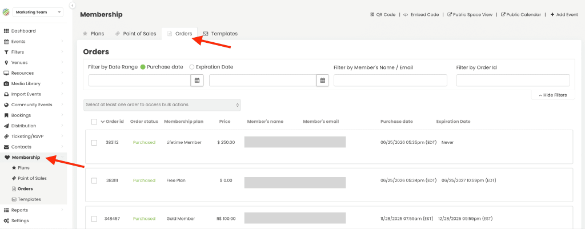The width and height of the screenshot is (585, 229).
Task: Select the Purchase date radio button
Action: [x=143, y=67]
